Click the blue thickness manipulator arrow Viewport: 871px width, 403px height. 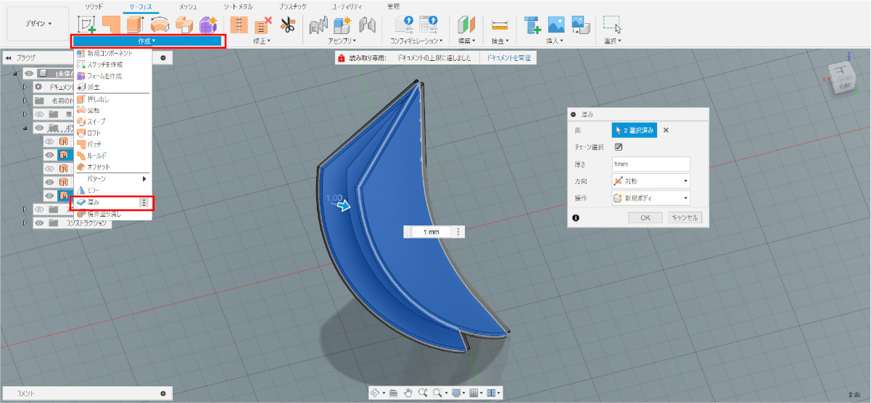click(x=344, y=206)
